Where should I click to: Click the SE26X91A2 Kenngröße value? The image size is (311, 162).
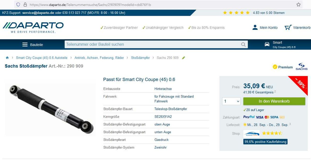163,117
